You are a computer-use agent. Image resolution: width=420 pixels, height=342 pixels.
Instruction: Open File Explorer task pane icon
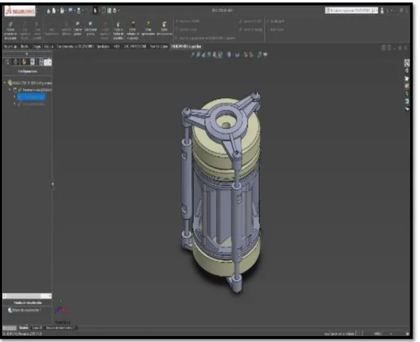click(407, 79)
